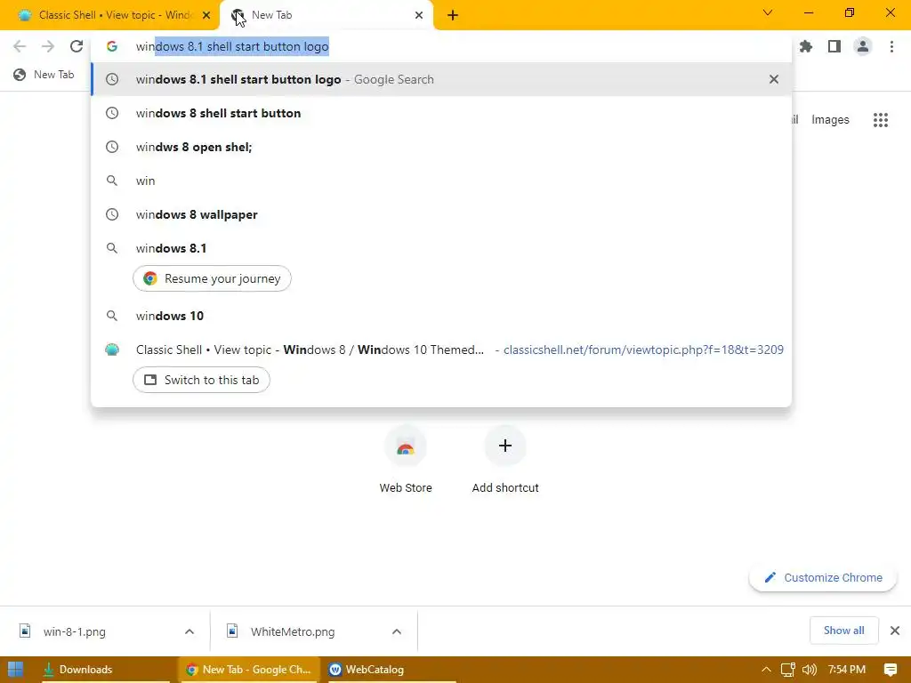Select the 'windows 8 wallpaper' suggestion

click(441, 213)
